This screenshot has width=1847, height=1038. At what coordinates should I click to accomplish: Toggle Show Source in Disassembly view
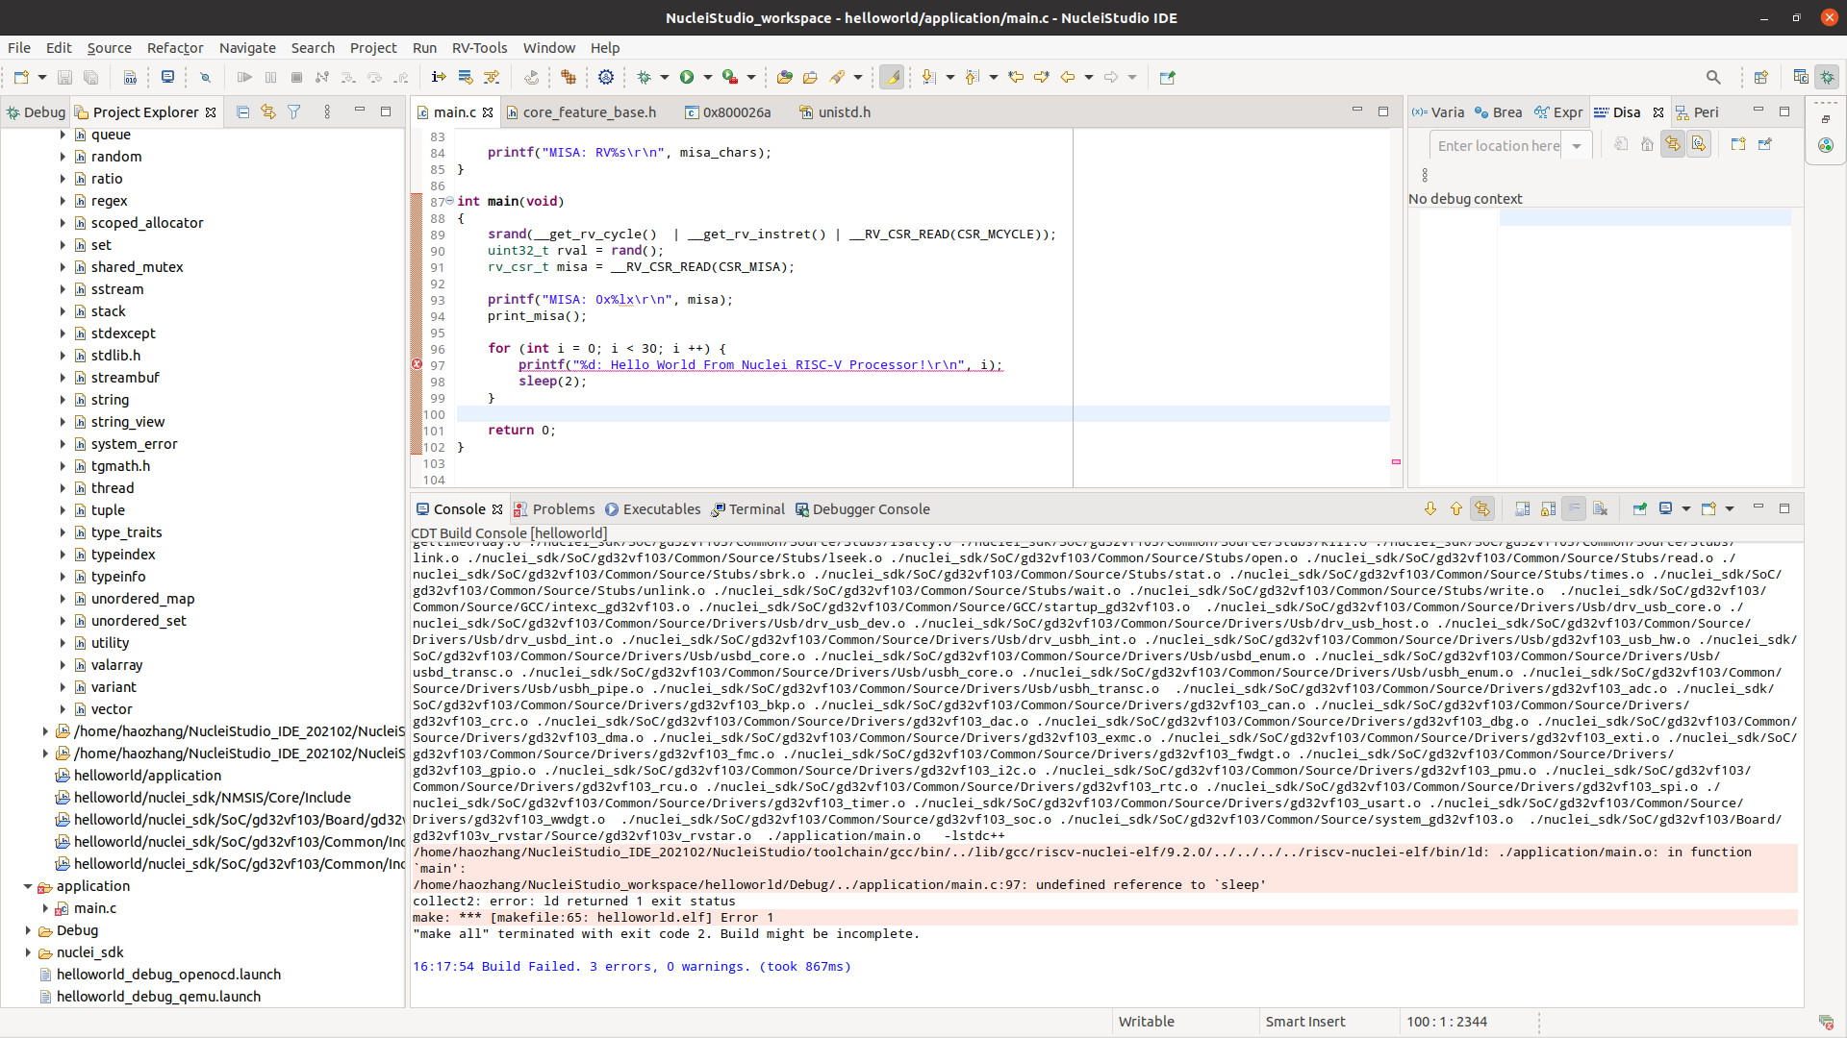click(1699, 144)
